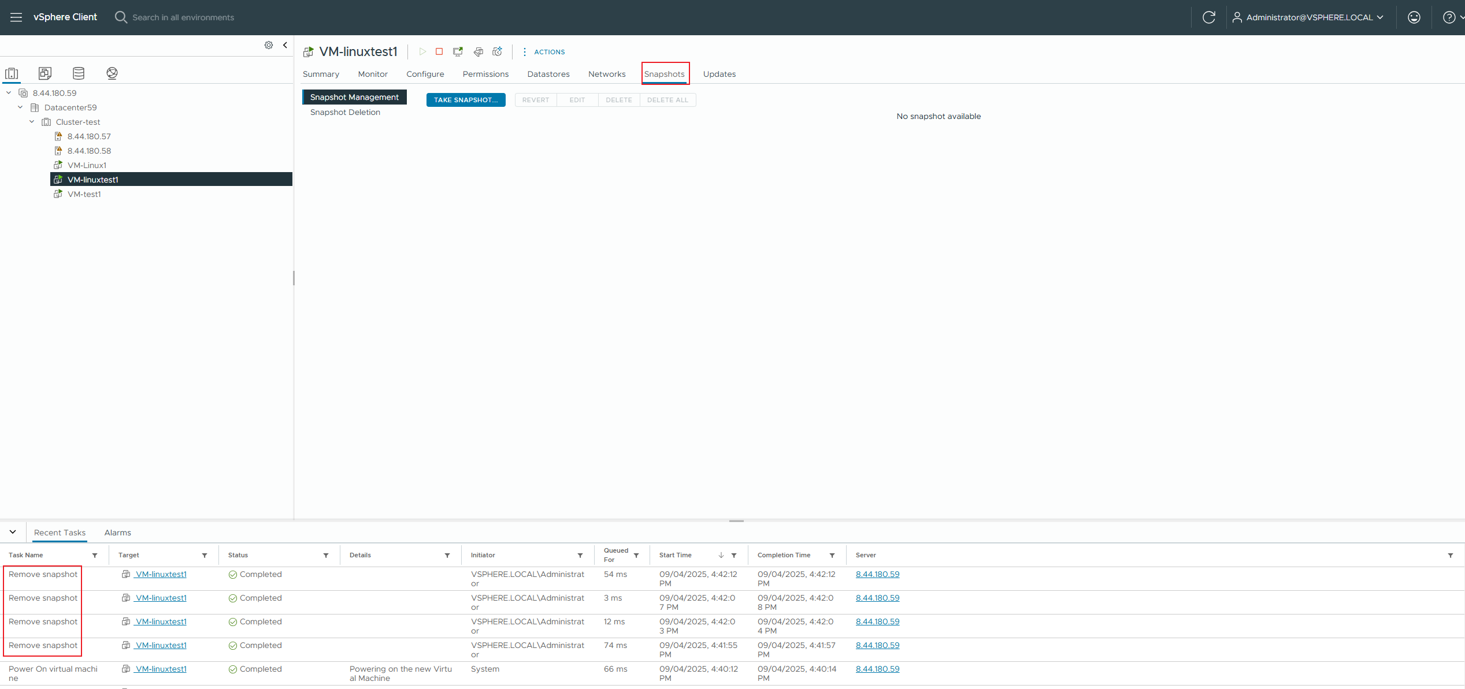
Task: Launch the VM remote console
Action: 458,52
